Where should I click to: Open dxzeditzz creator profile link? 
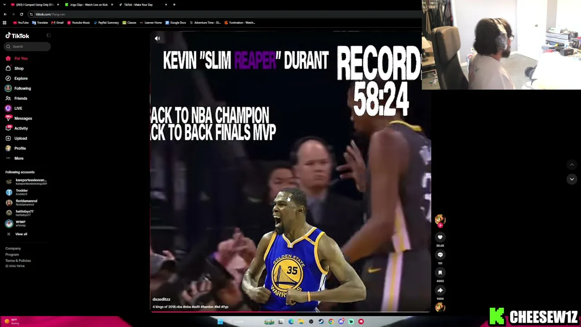click(162, 300)
